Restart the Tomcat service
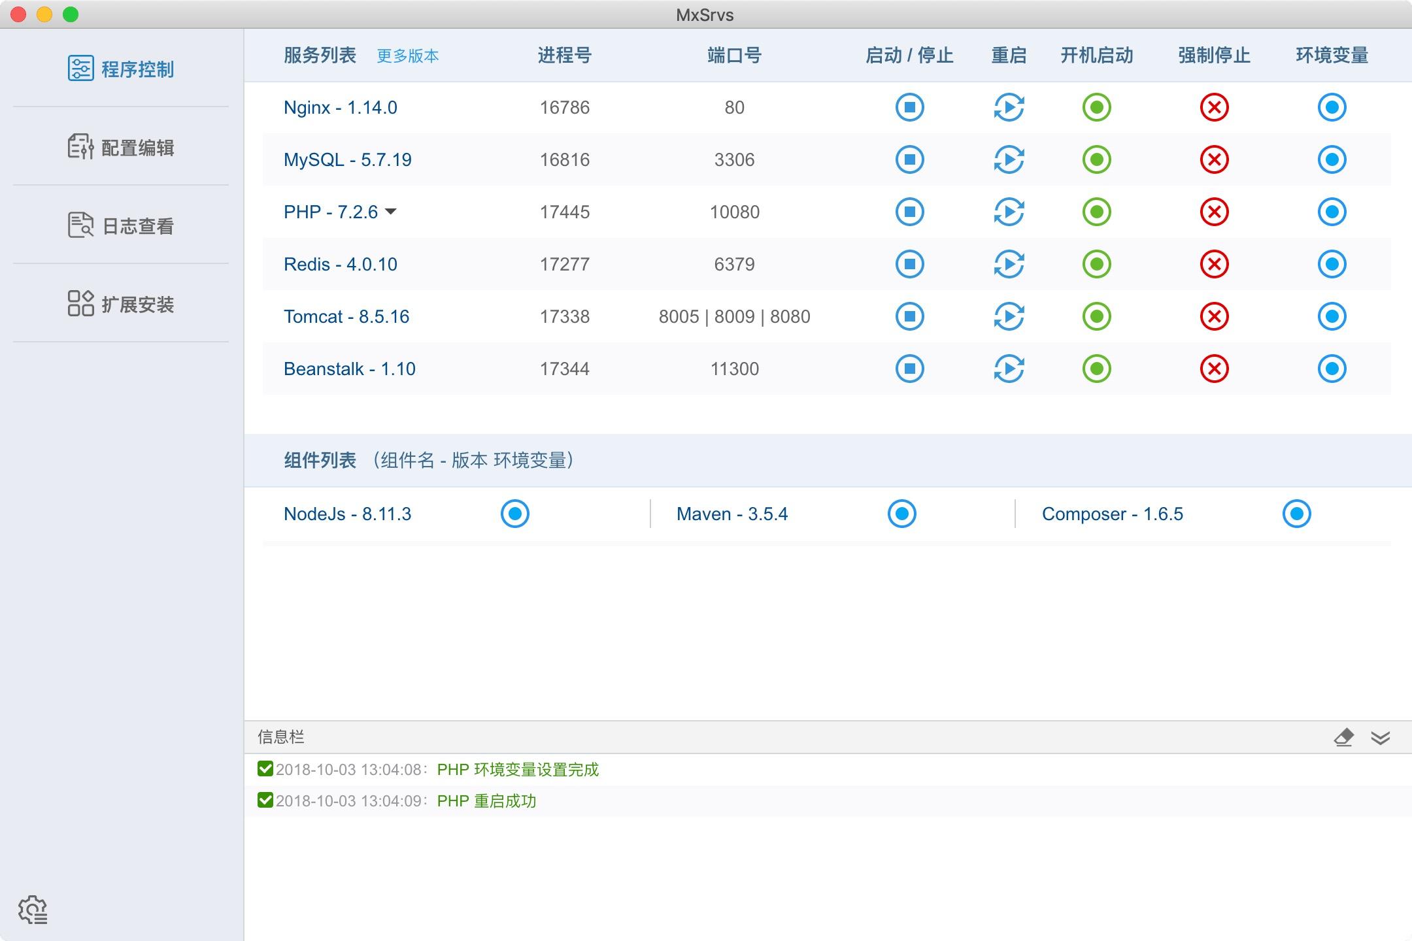1412x941 pixels. (x=1007, y=316)
